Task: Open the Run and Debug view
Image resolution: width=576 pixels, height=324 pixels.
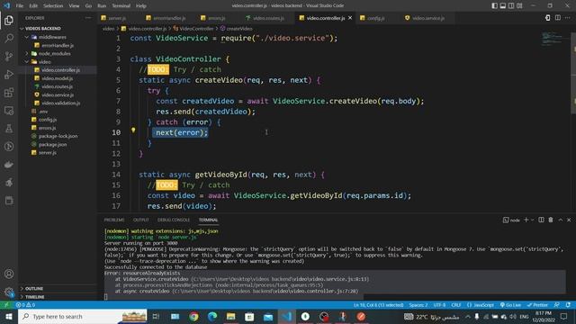Action: 9,74
